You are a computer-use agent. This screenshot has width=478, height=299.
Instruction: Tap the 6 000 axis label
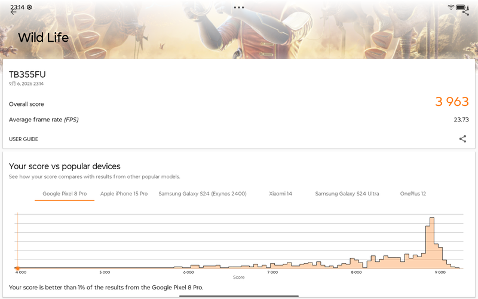[188, 272]
